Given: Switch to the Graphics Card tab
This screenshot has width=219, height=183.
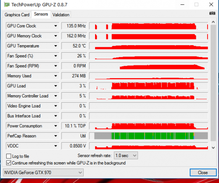Looking at the screenshot, I should tap(17, 15).
